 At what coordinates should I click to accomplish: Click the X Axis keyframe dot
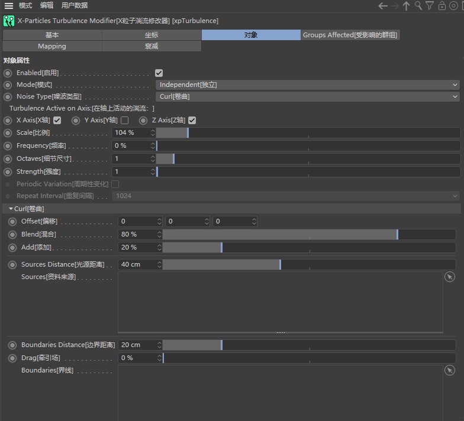8,121
